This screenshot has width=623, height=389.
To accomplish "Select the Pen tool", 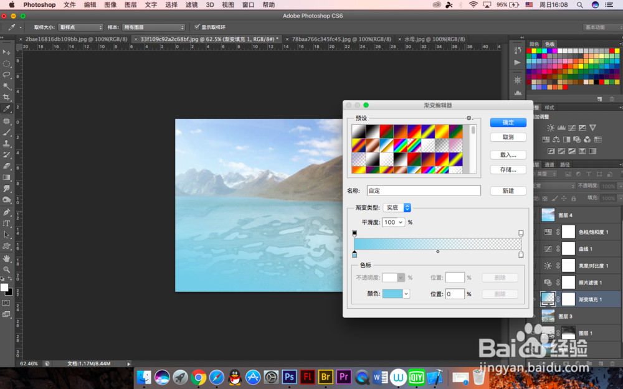I will pos(6,212).
